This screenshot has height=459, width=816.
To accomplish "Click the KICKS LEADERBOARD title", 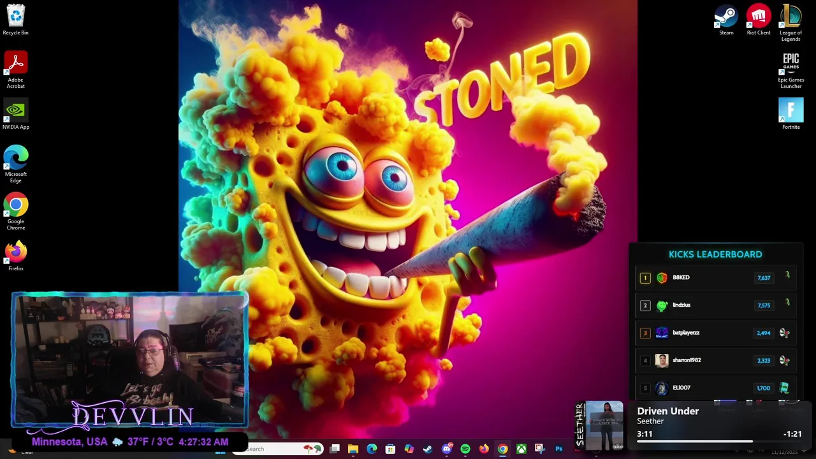I will click(x=715, y=254).
